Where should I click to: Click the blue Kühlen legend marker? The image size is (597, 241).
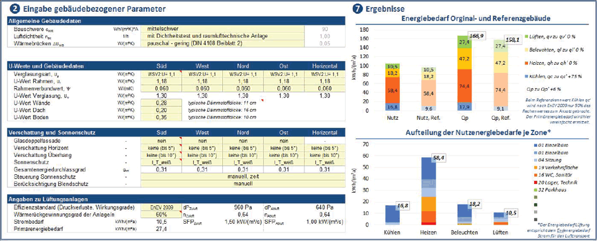click(x=525, y=75)
